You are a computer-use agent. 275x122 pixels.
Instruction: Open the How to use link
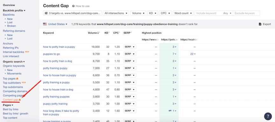coord(83,6)
